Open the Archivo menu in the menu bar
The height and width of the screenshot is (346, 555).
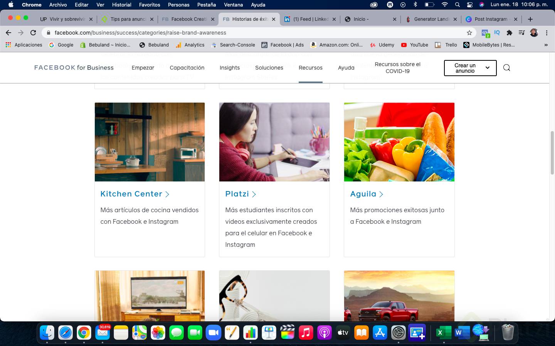(x=58, y=5)
